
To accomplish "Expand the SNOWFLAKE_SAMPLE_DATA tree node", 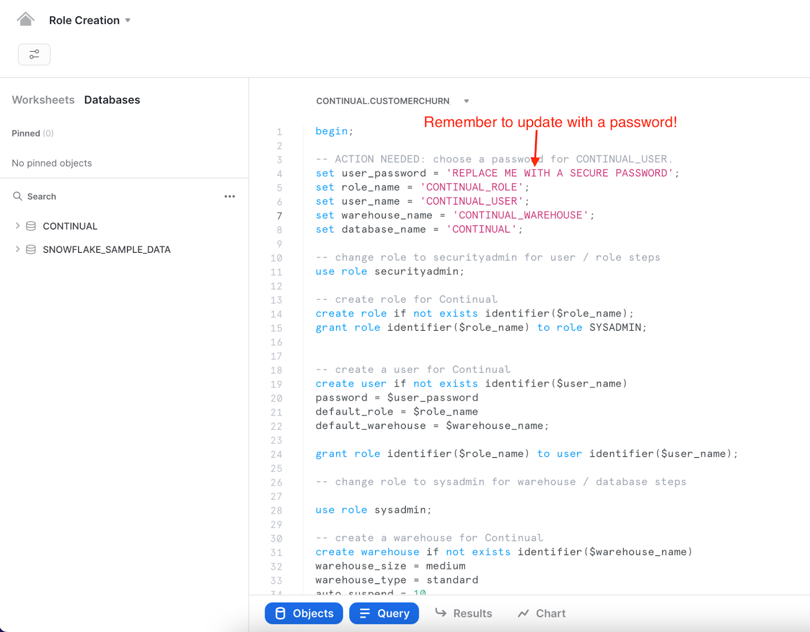I will [x=18, y=249].
